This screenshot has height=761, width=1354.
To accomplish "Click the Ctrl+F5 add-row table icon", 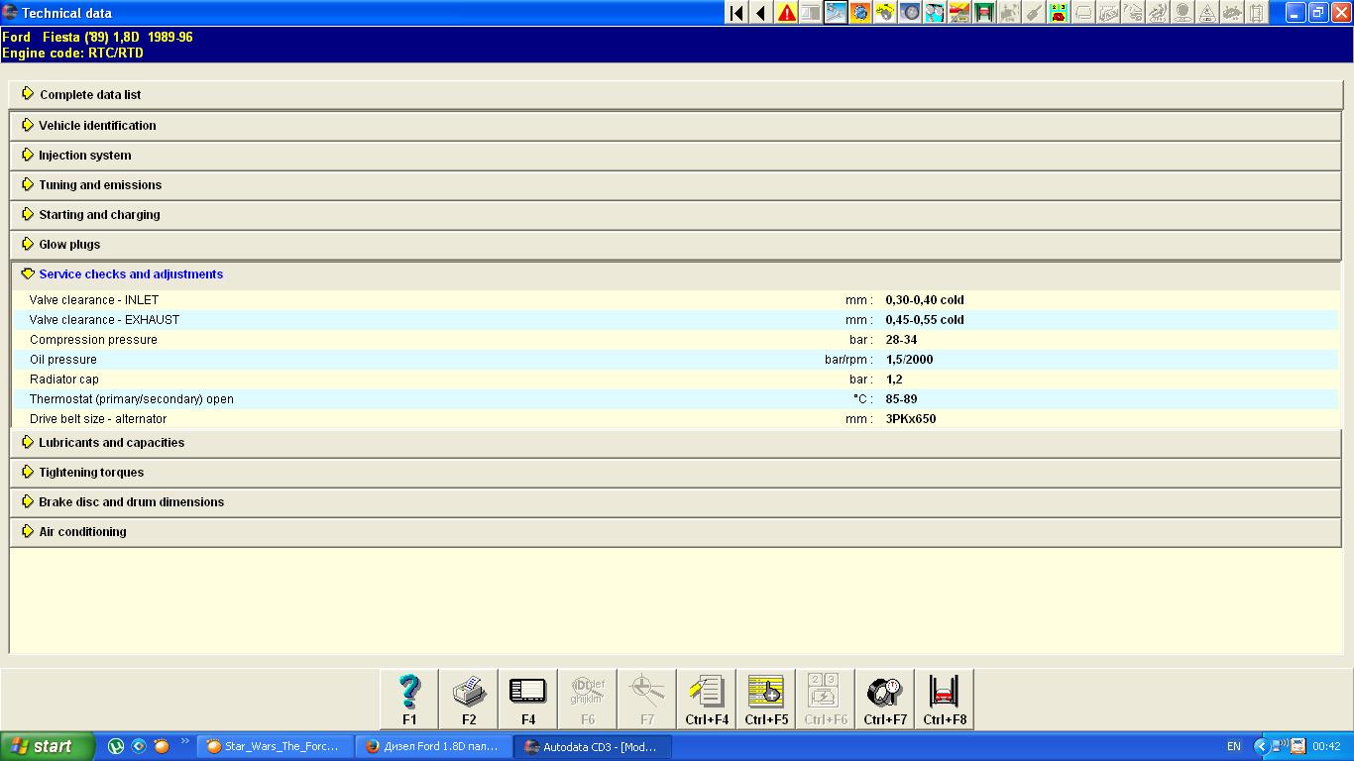I will tap(765, 699).
